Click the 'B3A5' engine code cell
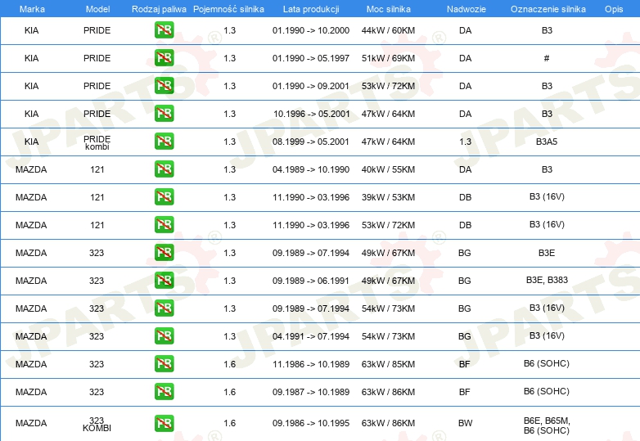640x441 pixels. [547, 142]
